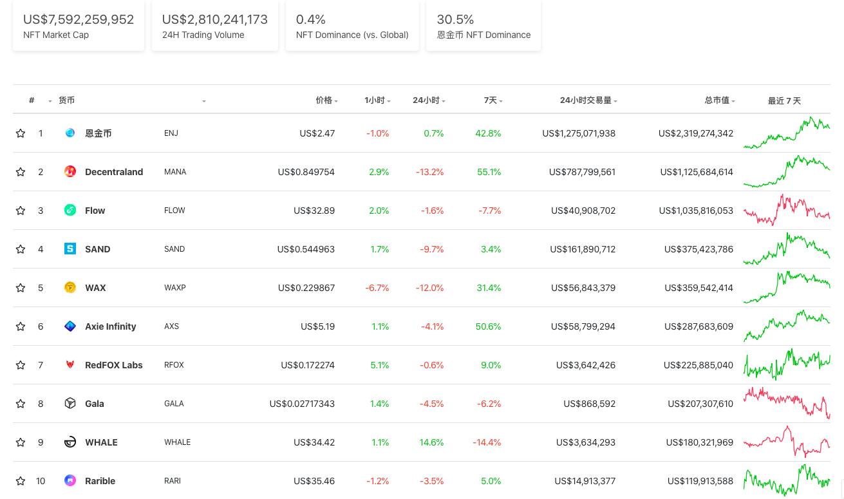The width and height of the screenshot is (844, 499).
Task: View the WHALE 7-day sparkline chart
Action: [x=787, y=442]
